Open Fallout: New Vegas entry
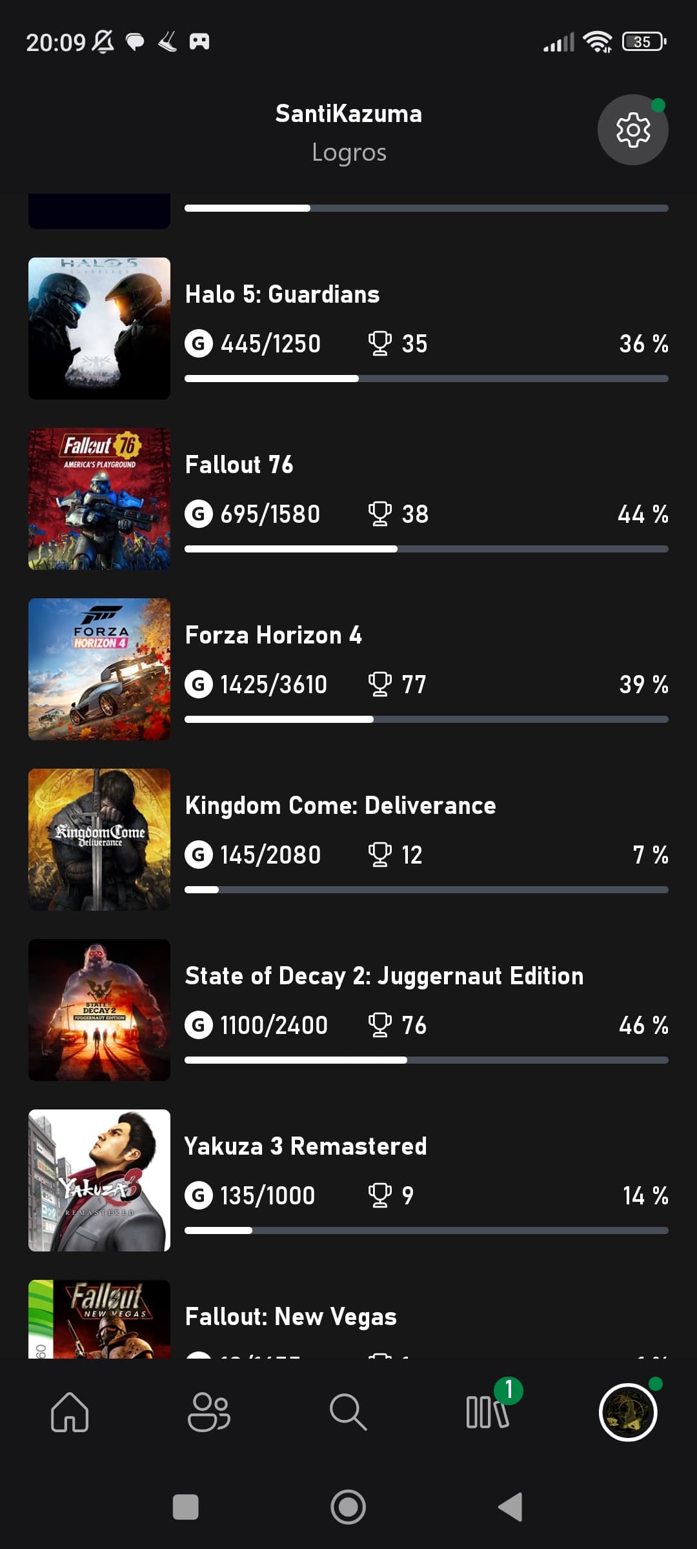Screen dimensions: 697x1549 [290, 1317]
